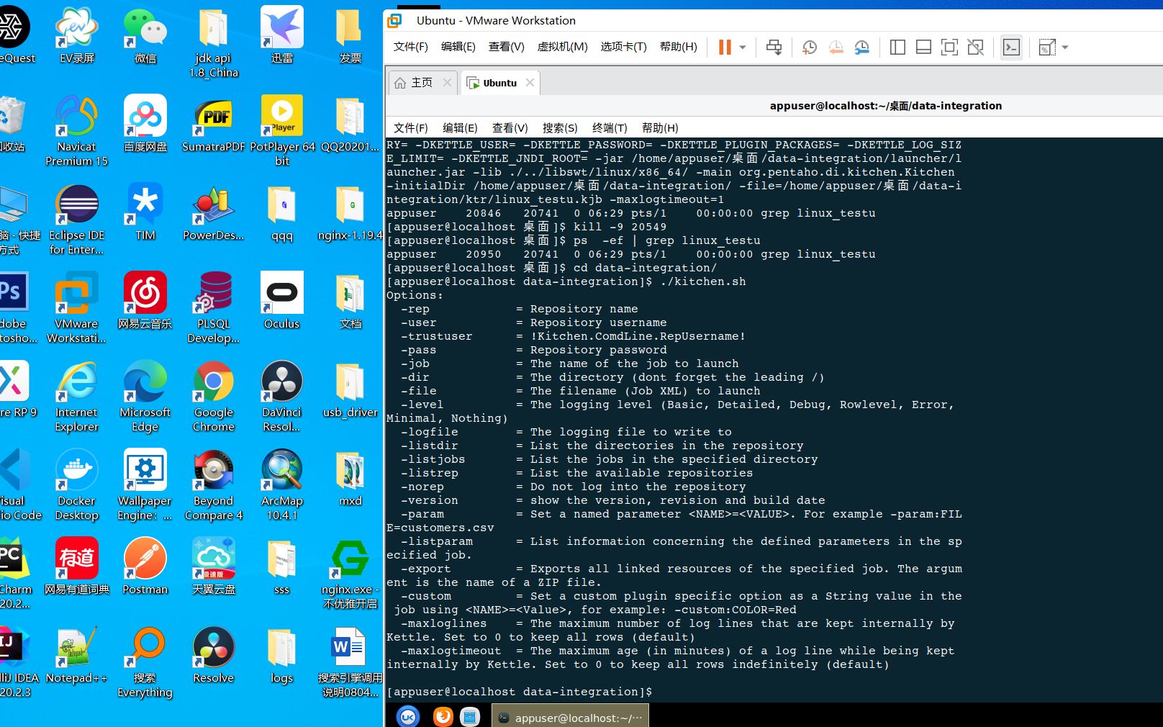Open ArcMap 10.4.1 desktop icon
The width and height of the screenshot is (1163, 727).
pos(282,485)
